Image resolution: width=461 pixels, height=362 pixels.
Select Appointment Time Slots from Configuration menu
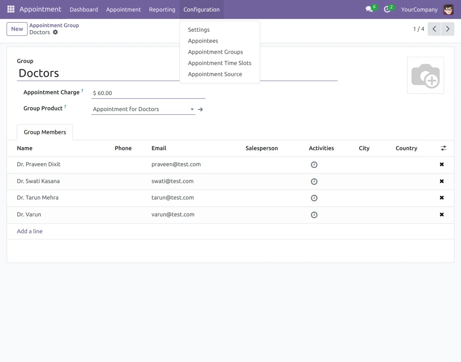click(219, 63)
